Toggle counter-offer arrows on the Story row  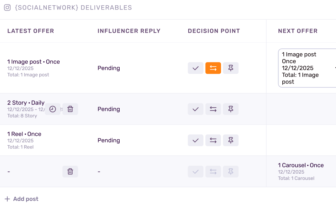213,109
